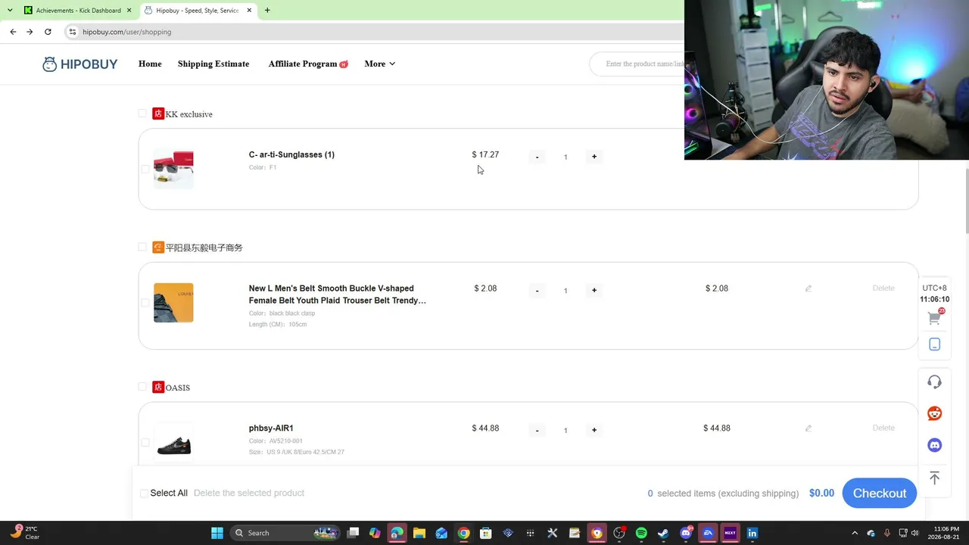Viewport: 969px width, 545px height.
Task: Decrease sunglasses quantity with minus button
Action: tap(537, 157)
